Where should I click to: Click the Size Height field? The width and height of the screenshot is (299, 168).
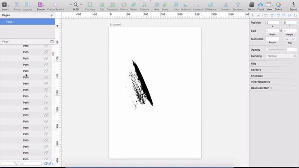pos(290,31)
